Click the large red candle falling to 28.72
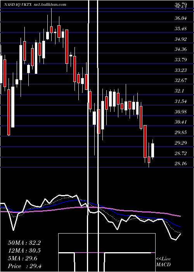 click(145, 141)
